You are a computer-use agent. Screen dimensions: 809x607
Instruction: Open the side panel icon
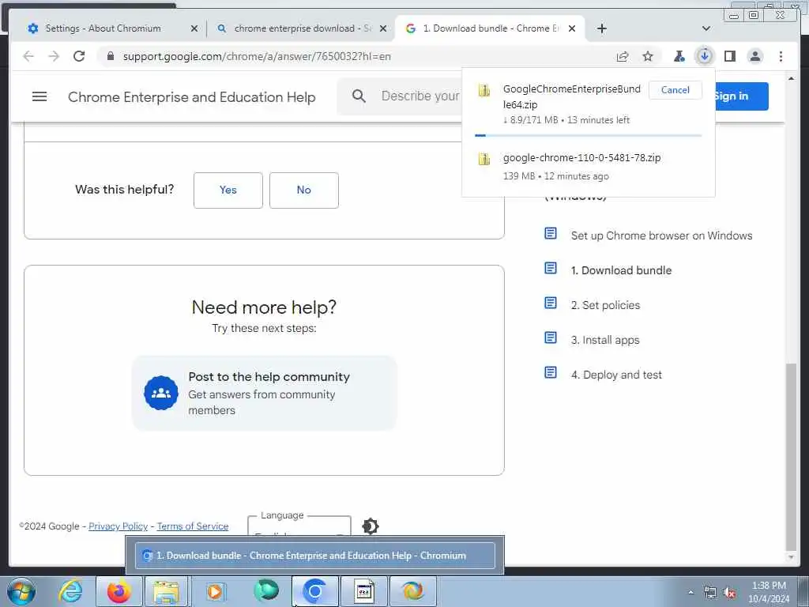729,56
